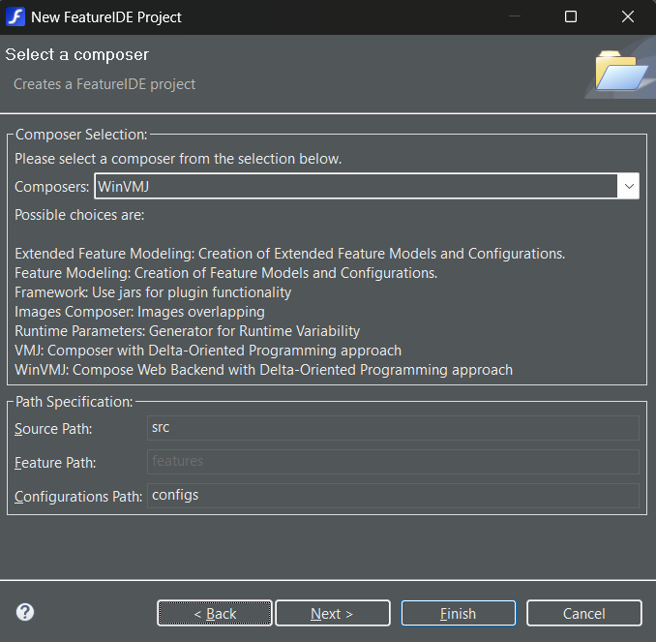
Task: Click 'Images Composer: Images overlapping' text
Action: point(139,312)
